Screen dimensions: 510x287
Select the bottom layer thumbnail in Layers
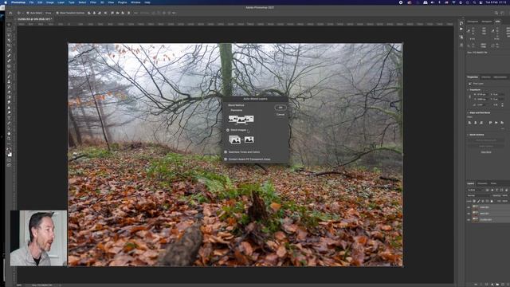pyautogui.click(x=475, y=220)
